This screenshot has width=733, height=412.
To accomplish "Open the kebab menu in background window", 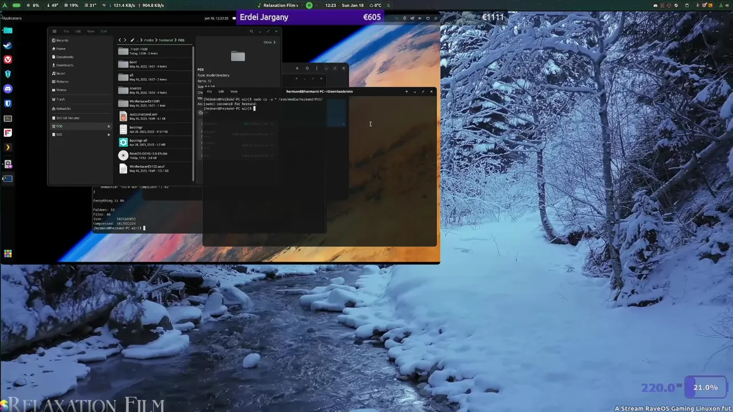I will coord(317,68).
